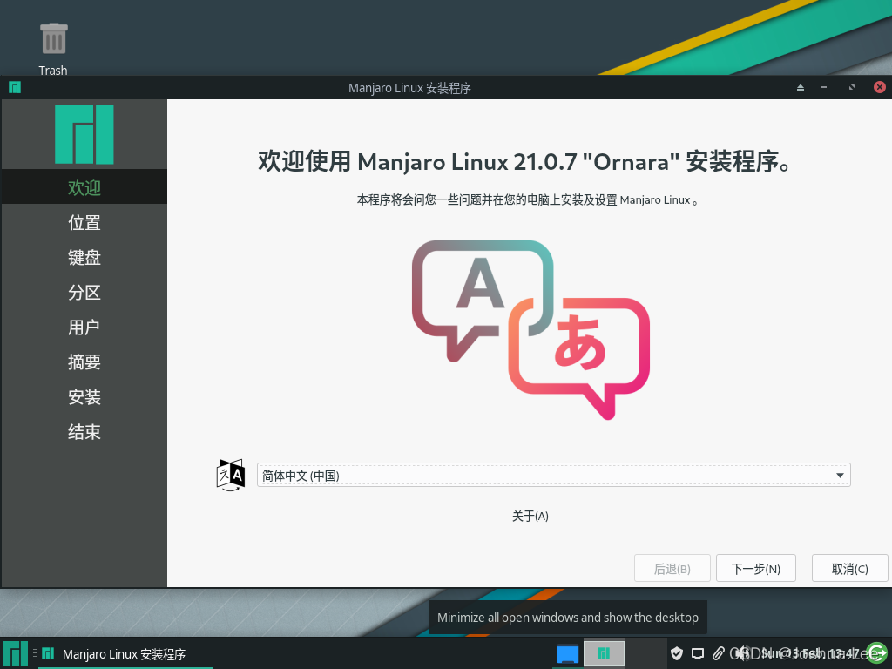Click the keep-above arrow in the title bar
This screenshot has width=892, height=669.
(x=801, y=88)
